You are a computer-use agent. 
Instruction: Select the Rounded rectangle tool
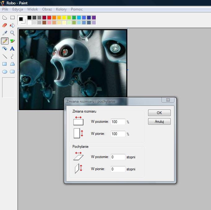coord(12,72)
